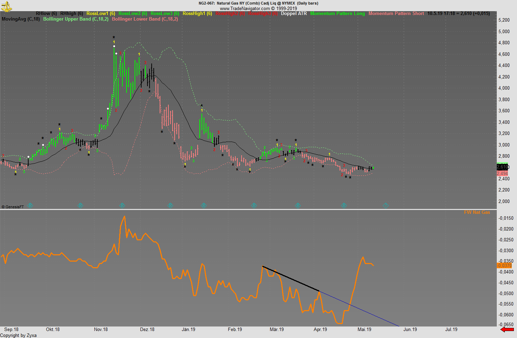Select the rollover marker under Dez.18

tap(170, 205)
